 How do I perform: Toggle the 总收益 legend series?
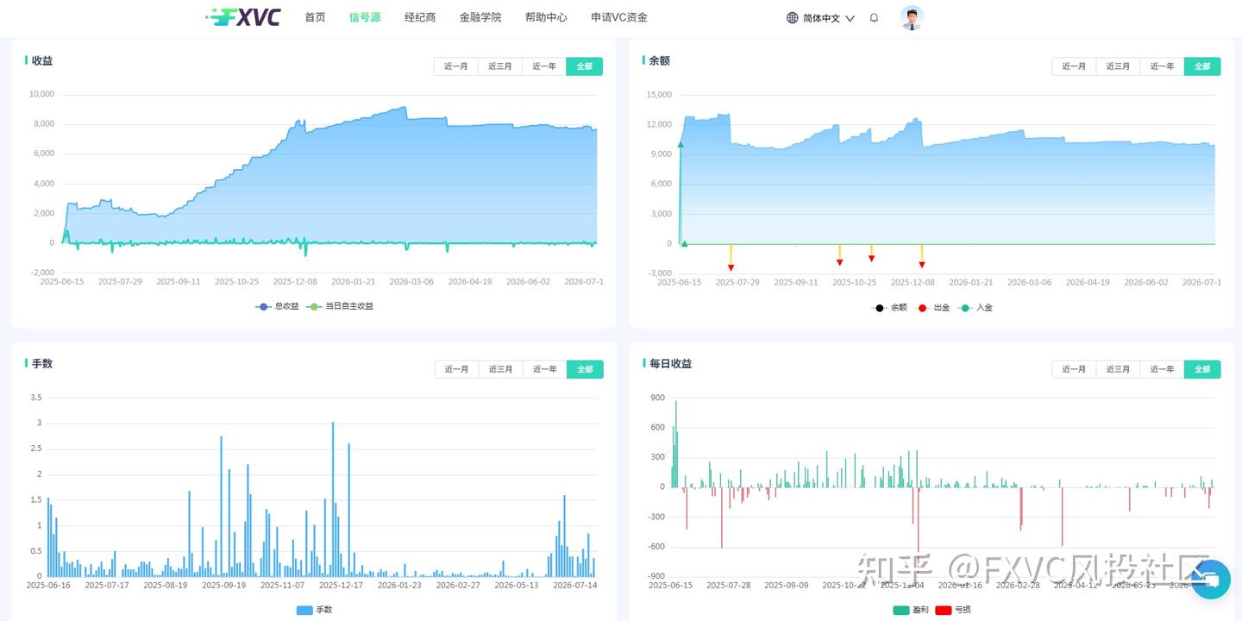click(278, 306)
